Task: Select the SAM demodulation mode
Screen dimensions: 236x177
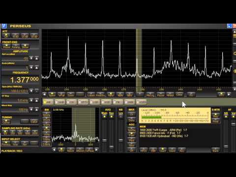Action: pos(59,102)
